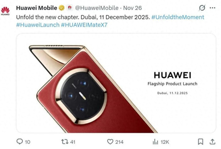Open the @HuaweiMobile handle link
Screen dimensions: 221x149
pyautogui.click(x=97, y=8)
